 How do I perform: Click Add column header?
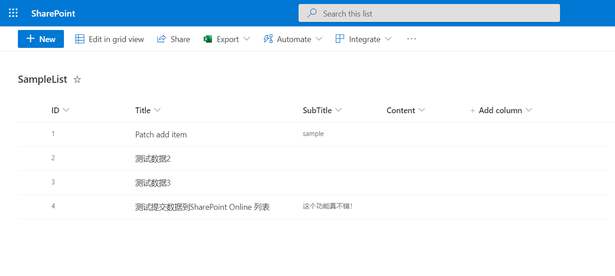(500, 110)
